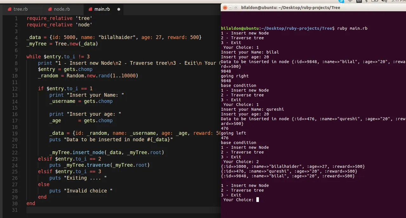Click line number 22 in the gutter
This screenshot has width=406, height=218.
(x=15, y=153)
